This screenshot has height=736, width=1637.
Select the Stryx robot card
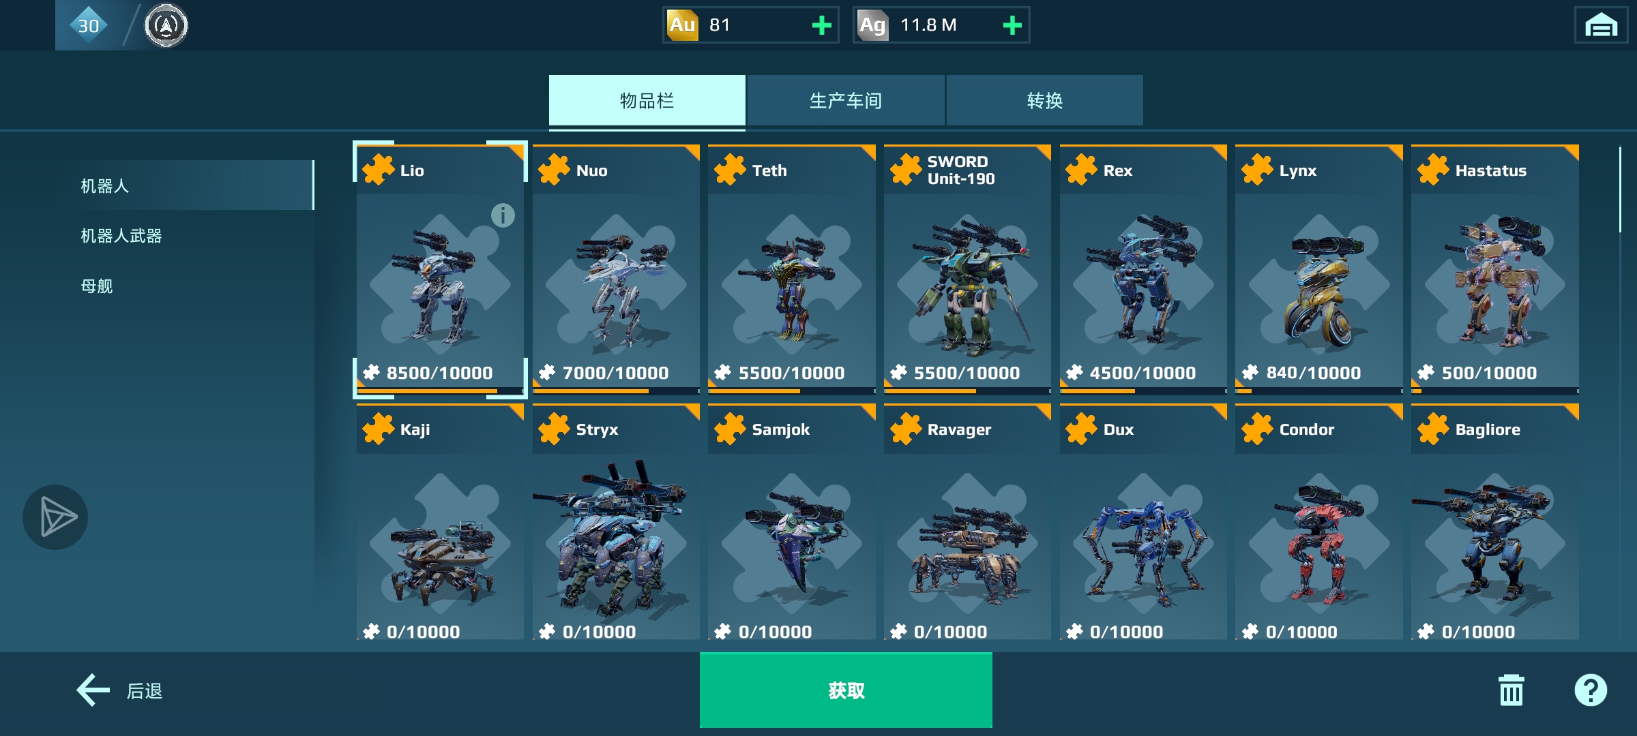coord(616,522)
